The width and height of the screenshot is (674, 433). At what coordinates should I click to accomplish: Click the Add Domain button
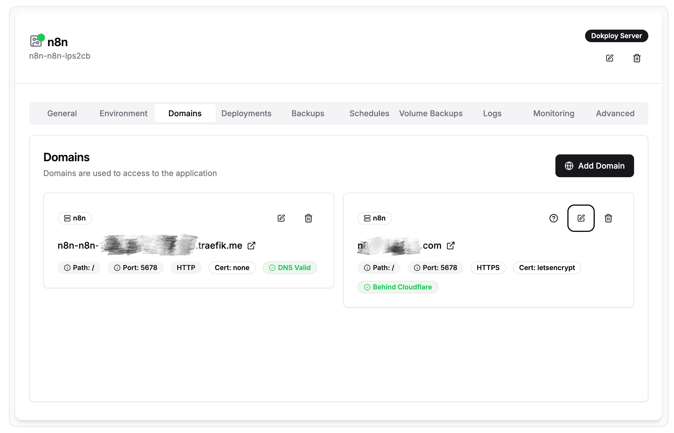pos(594,166)
